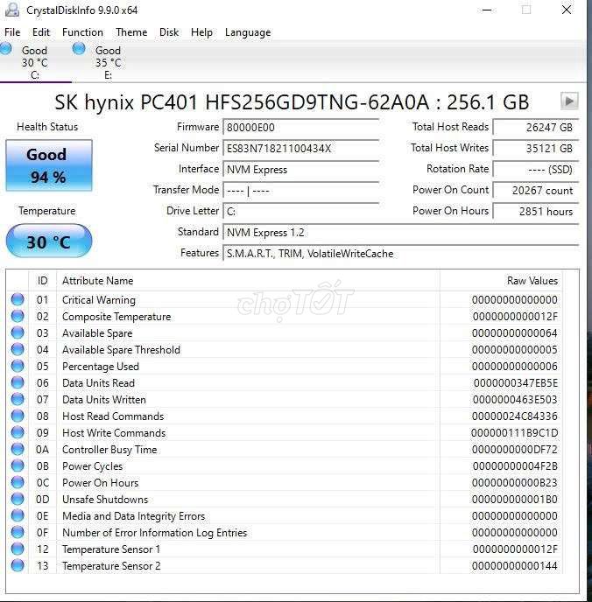Click raw value 00000000004F2B
The height and width of the screenshot is (602, 592).
(515, 466)
